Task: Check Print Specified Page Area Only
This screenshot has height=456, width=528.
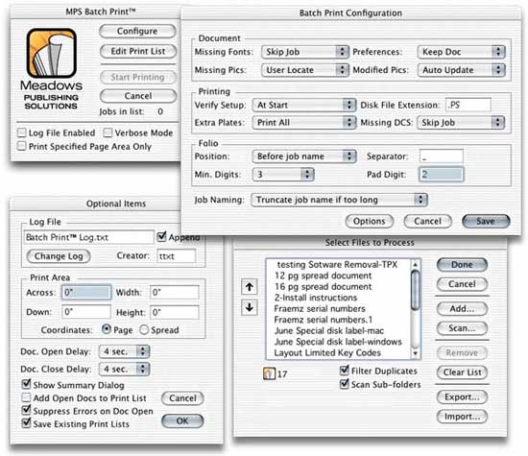Action: click(21, 146)
